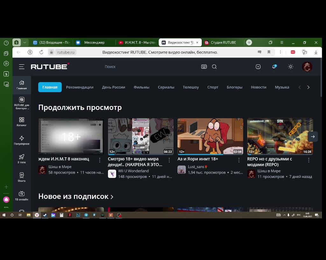Open Steam from the taskbar
Screen dimensions: 326x260
point(45,215)
